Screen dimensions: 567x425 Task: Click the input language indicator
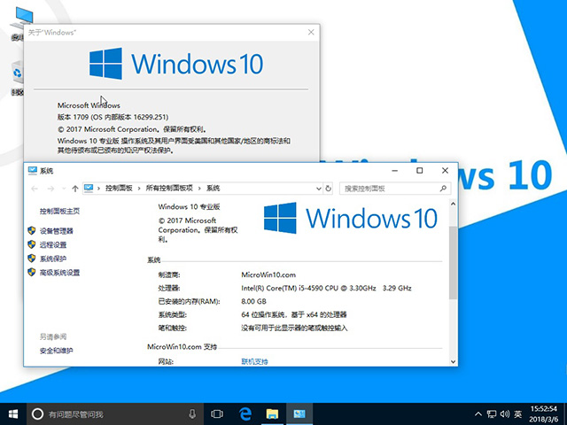coord(518,414)
